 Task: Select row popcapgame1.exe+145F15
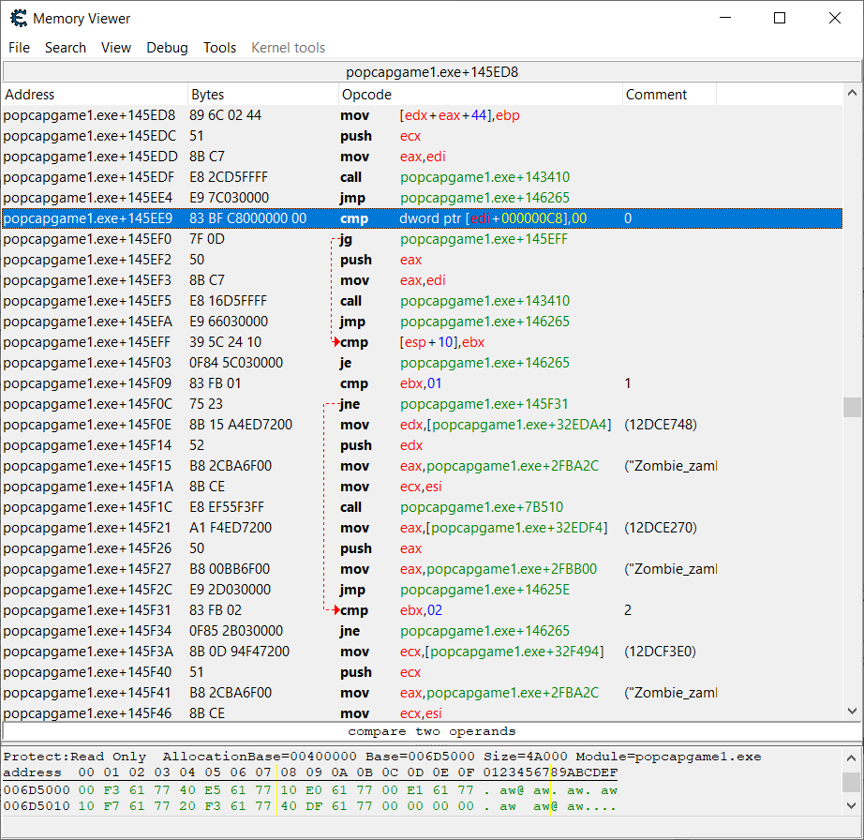(422, 466)
